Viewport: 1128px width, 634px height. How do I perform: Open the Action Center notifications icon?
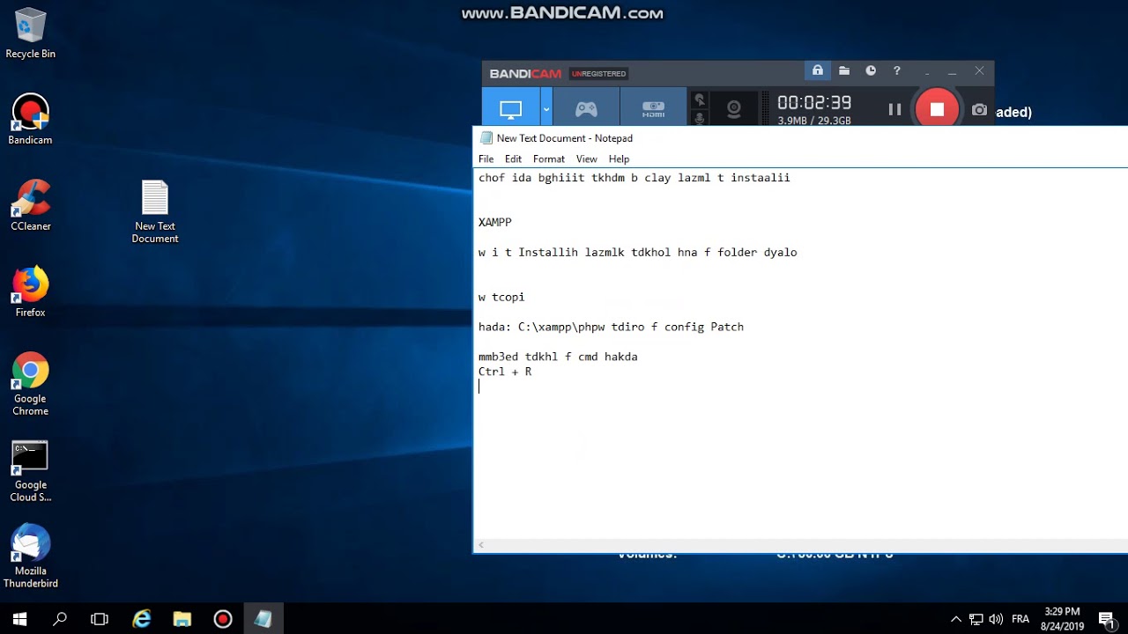click(x=1108, y=619)
